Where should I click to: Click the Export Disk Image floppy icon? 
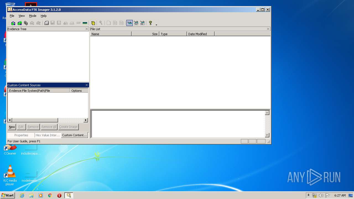pos(53,23)
